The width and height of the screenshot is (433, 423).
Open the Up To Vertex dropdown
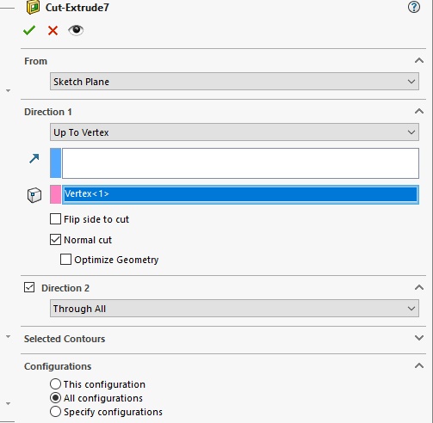coord(234,132)
